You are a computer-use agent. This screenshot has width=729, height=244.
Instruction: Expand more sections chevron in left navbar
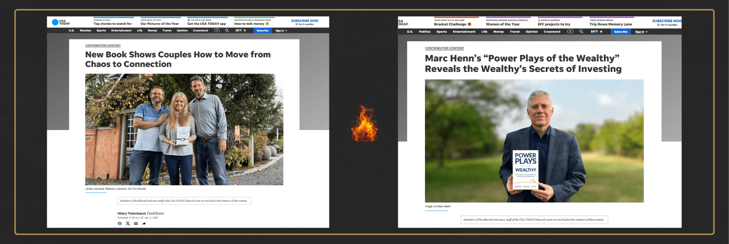(x=217, y=31)
